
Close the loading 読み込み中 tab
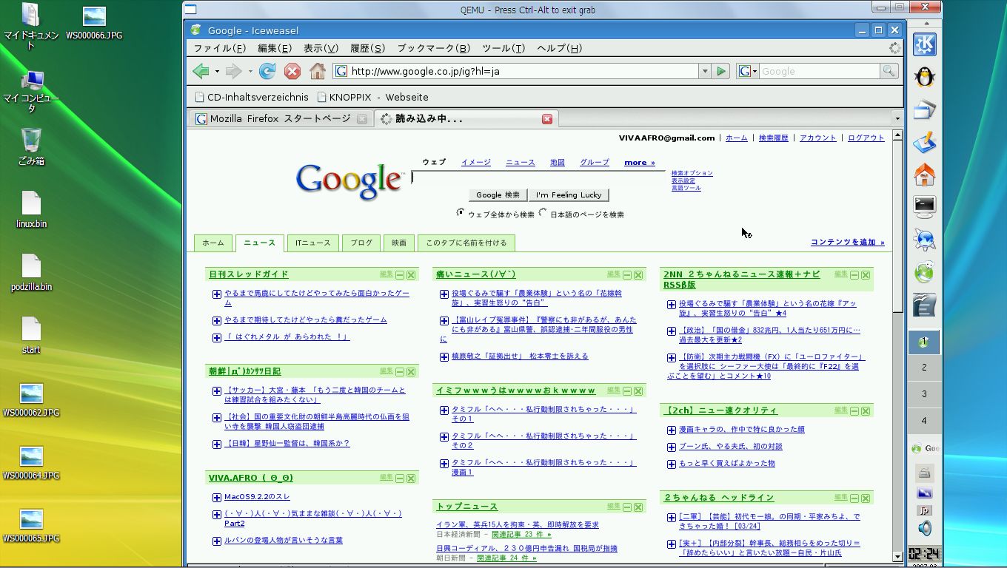coord(547,118)
